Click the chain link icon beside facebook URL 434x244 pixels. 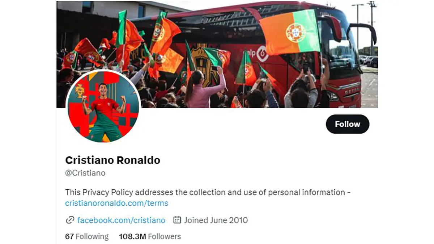click(69, 220)
